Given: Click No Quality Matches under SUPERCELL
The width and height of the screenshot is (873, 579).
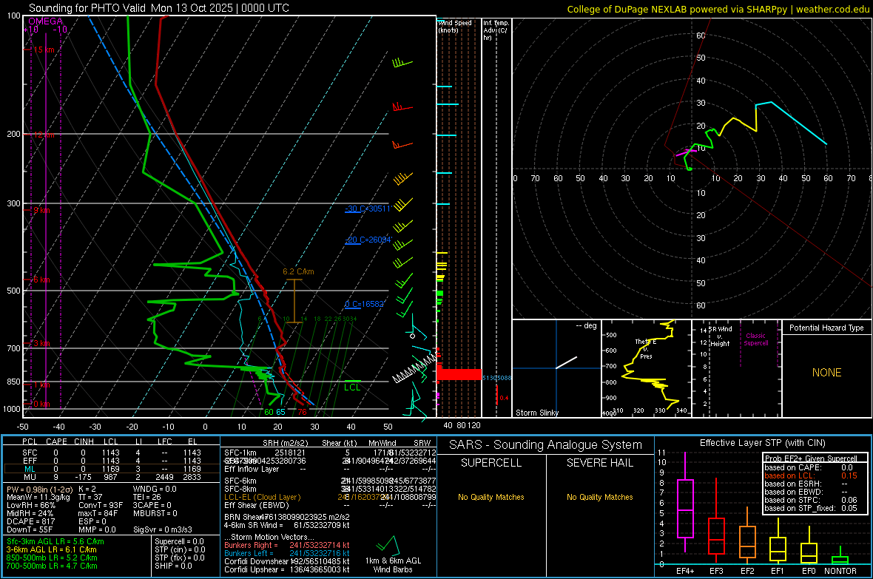Looking at the screenshot, I should (491, 497).
